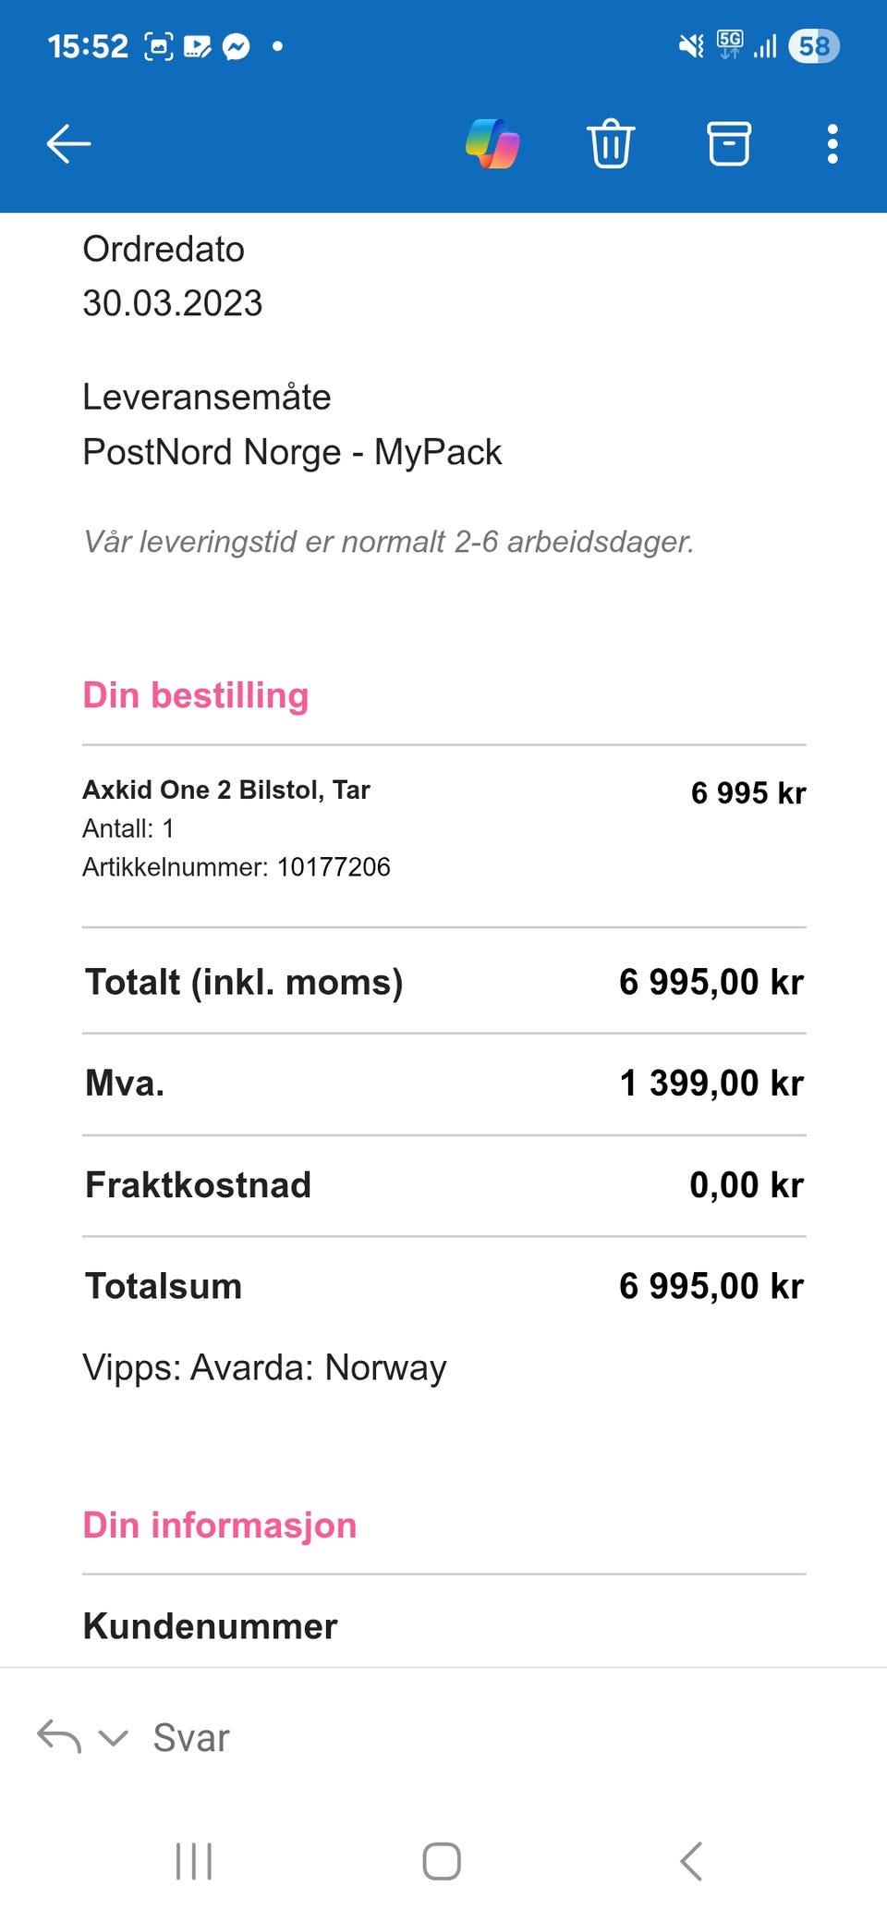This screenshot has height=1923, width=887.
Task: Open Copilot from the email toolbar
Action: click(492, 144)
